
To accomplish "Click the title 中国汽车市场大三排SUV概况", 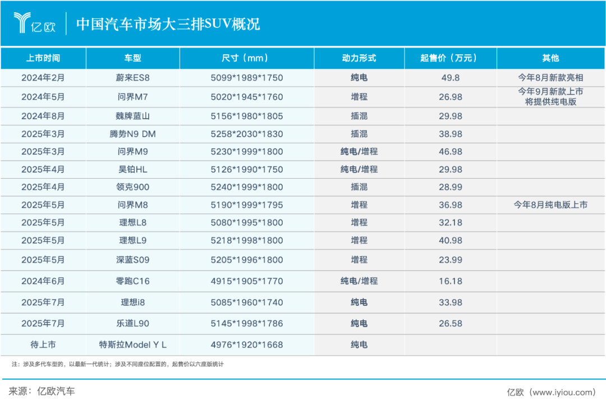I will click(168, 24).
